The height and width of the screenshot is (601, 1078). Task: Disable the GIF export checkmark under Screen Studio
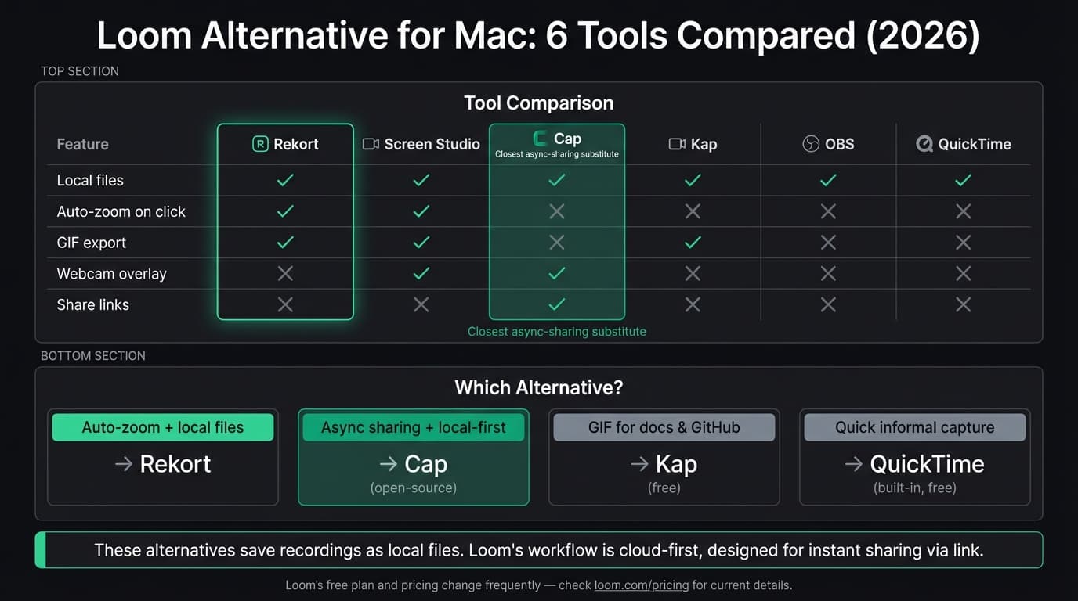click(421, 242)
